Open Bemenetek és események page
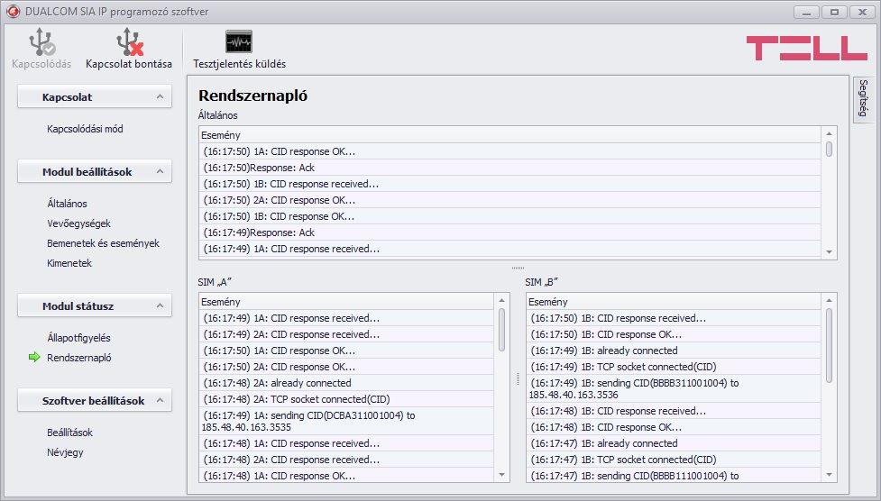Image resolution: width=881 pixels, height=501 pixels. click(x=103, y=243)
